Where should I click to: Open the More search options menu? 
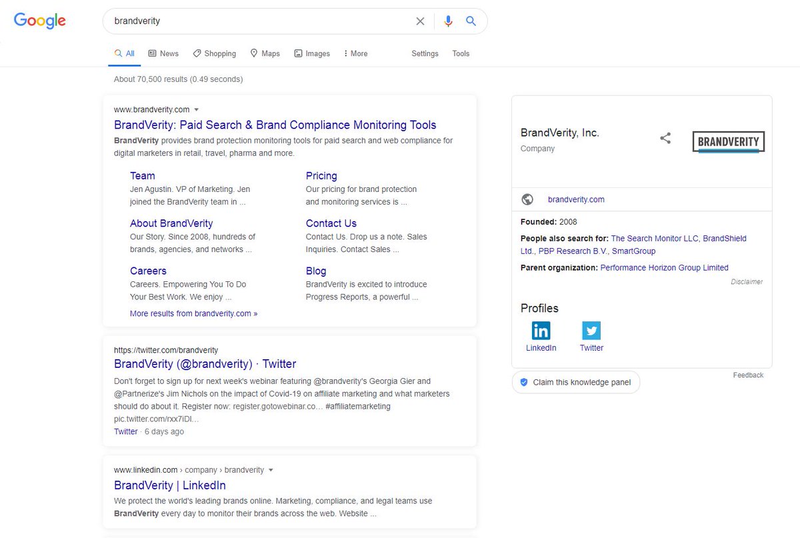coord(355,53)
